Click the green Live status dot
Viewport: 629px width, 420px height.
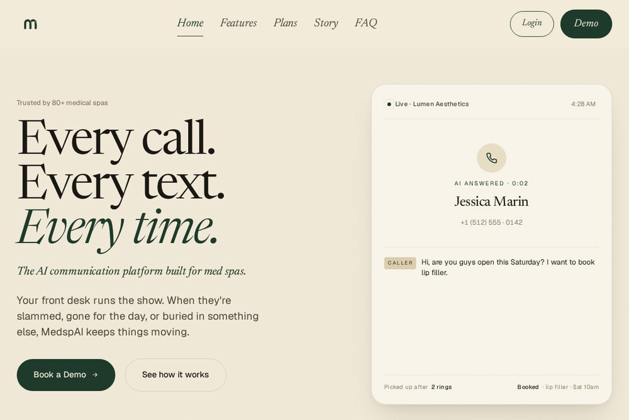[x=389, y=104]
